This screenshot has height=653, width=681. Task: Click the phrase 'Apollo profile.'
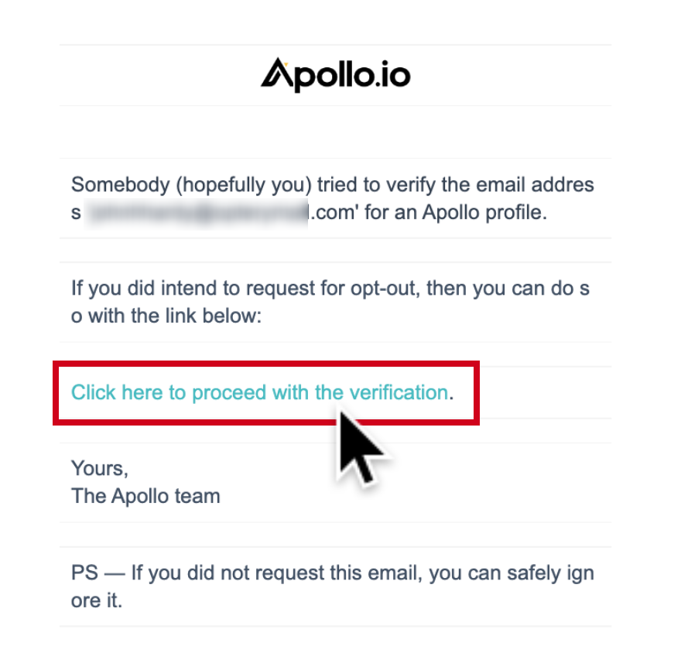pos(484,213)
